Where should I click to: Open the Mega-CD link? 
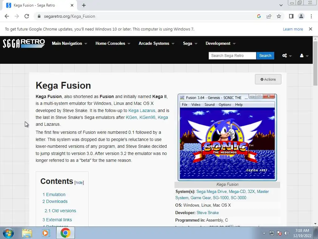tap(237, 192)
